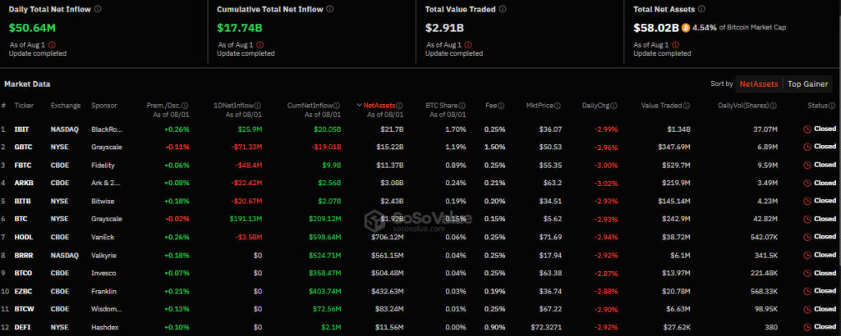
Task: Click the DailyVol(Shares) column header
Action: coord(744,106)
